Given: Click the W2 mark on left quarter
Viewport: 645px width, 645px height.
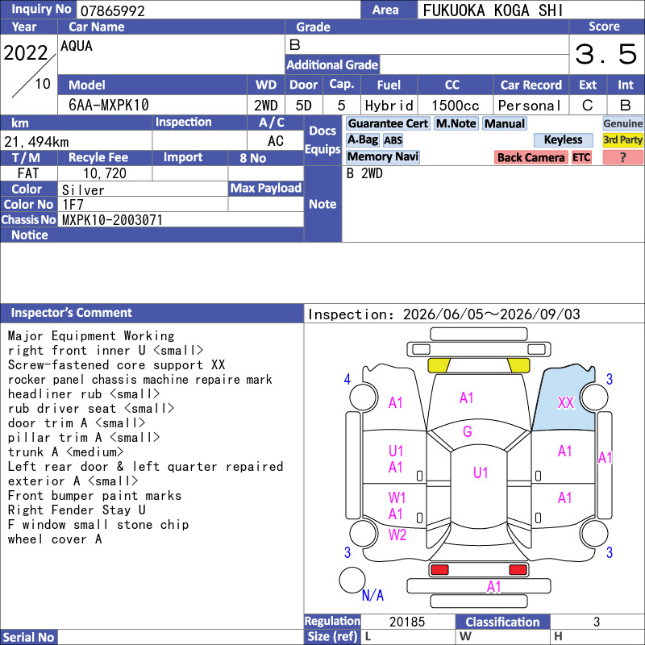Looking at the screenshot, I should point(397,535).
